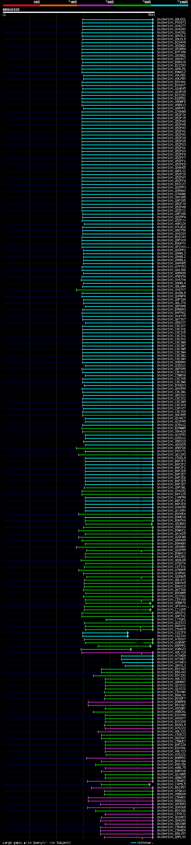Select the UniRef100_Q5DX19 label

click(x=171, y=442)
